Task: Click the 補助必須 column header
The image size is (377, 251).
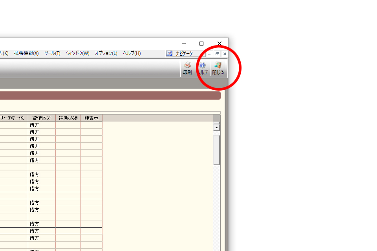Action: (x=68, y=118)
